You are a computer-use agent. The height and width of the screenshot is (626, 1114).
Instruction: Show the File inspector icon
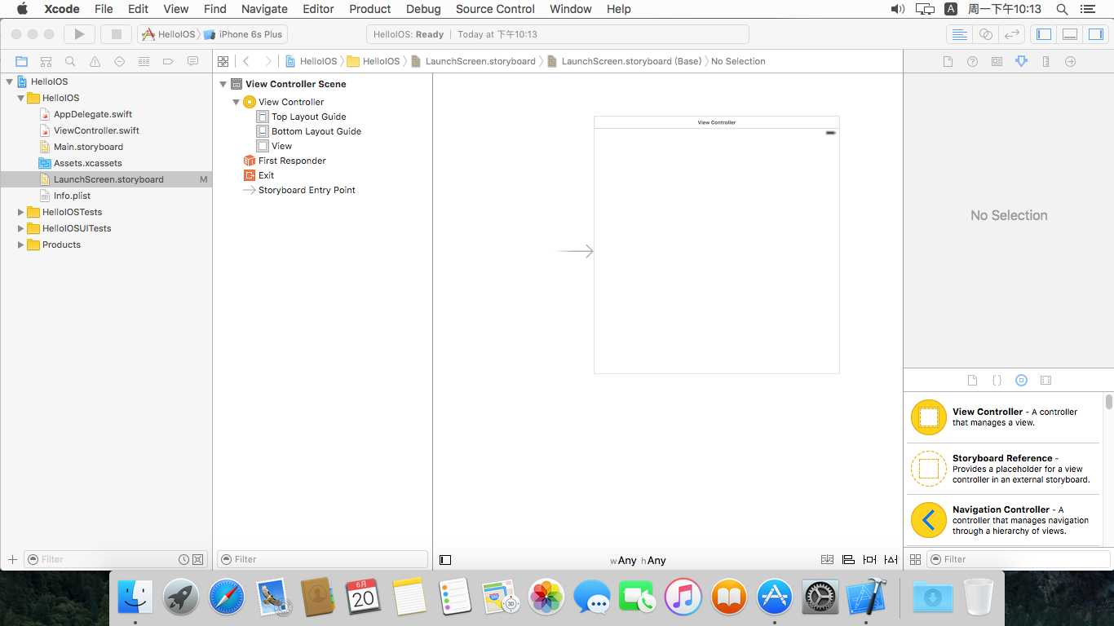tap(948, 61)
